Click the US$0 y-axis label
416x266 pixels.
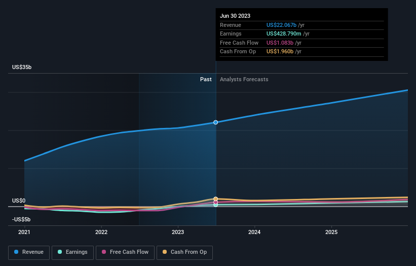[19, 201]
